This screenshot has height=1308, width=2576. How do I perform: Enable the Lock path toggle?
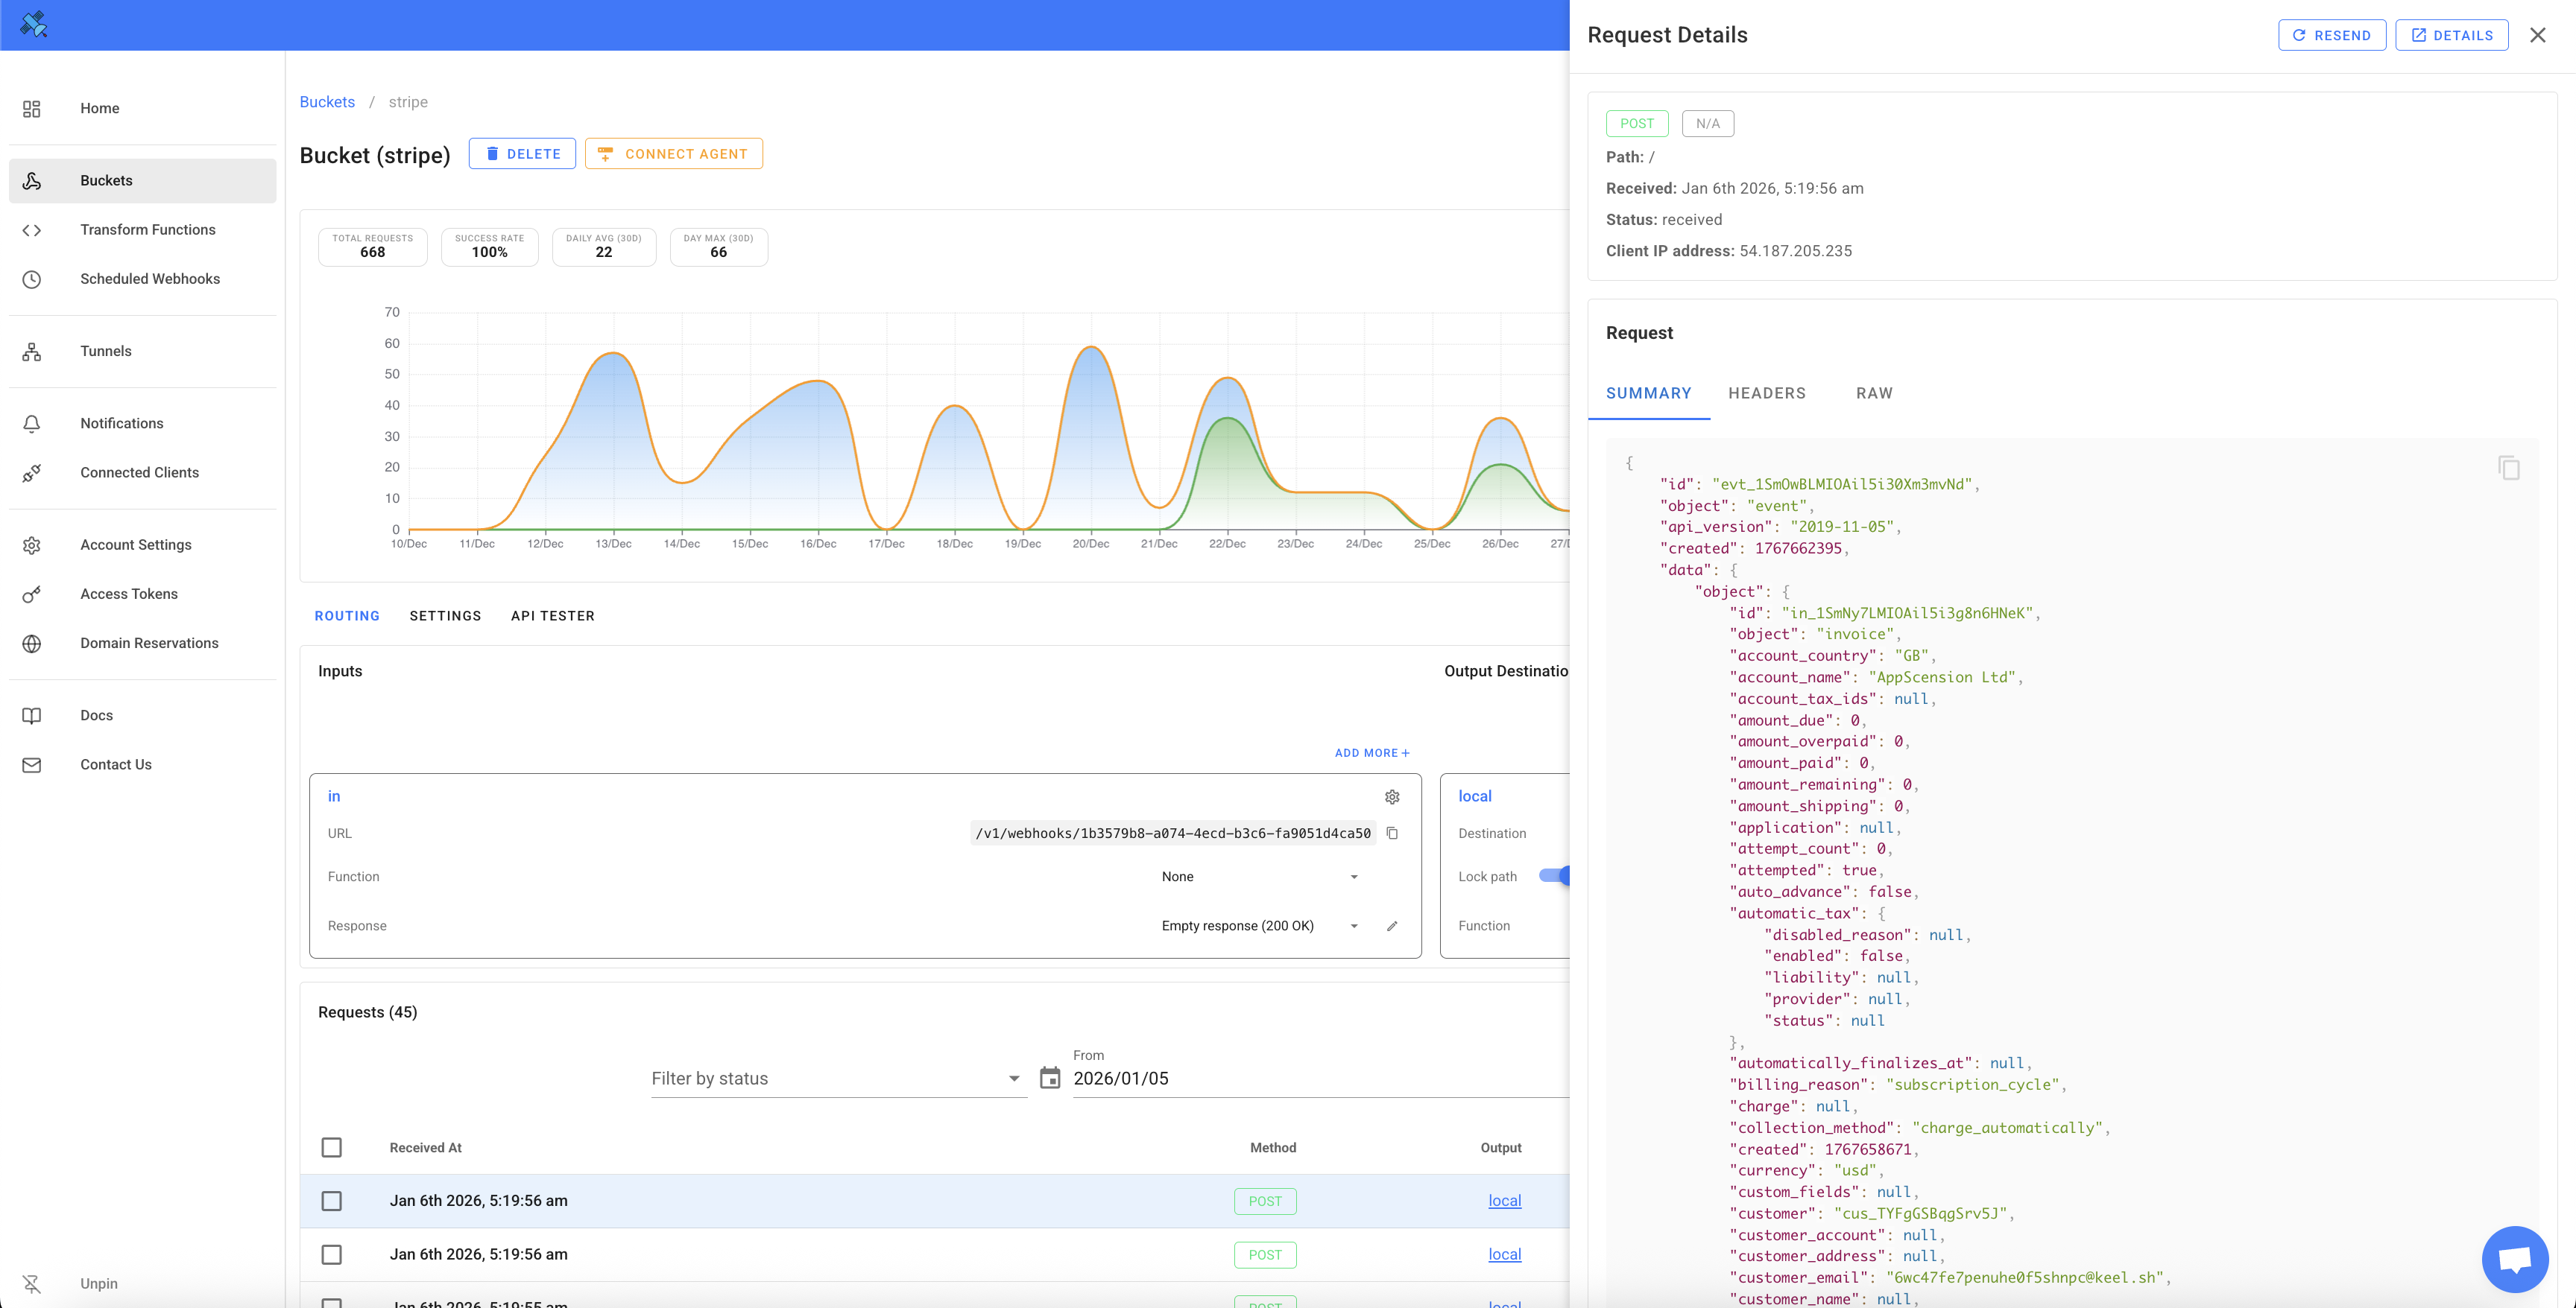point(1556,875)
